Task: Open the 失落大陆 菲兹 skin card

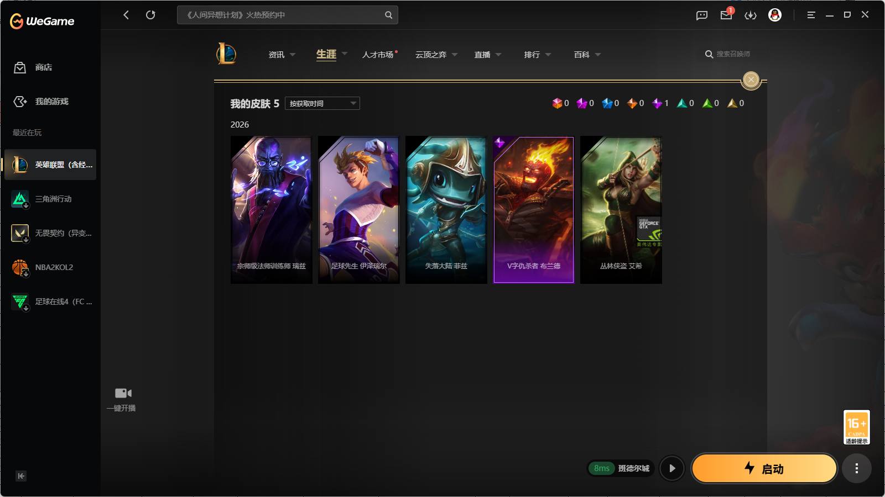Action: tap(446, 210)
